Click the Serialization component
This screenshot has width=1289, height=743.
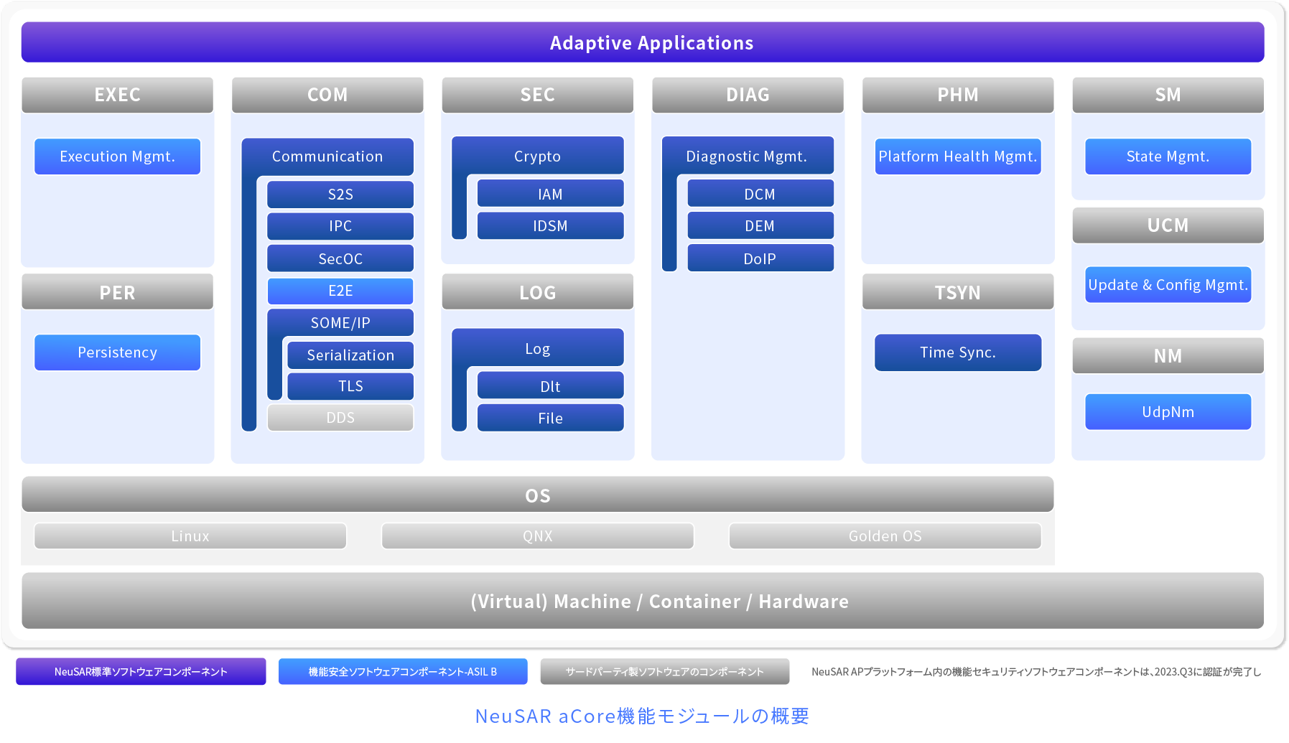[350, 355]
